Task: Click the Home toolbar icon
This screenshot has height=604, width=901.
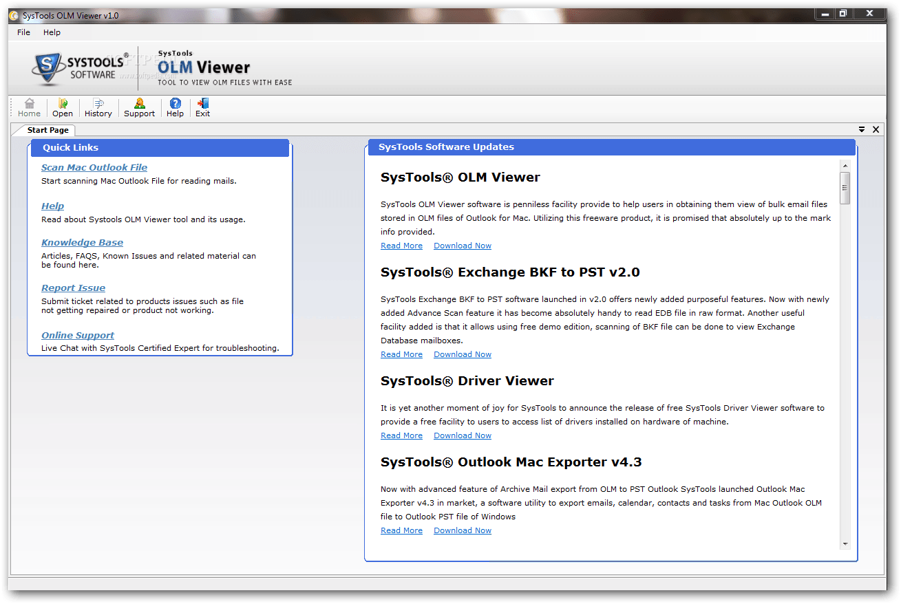Action: [x=29, y=107]
